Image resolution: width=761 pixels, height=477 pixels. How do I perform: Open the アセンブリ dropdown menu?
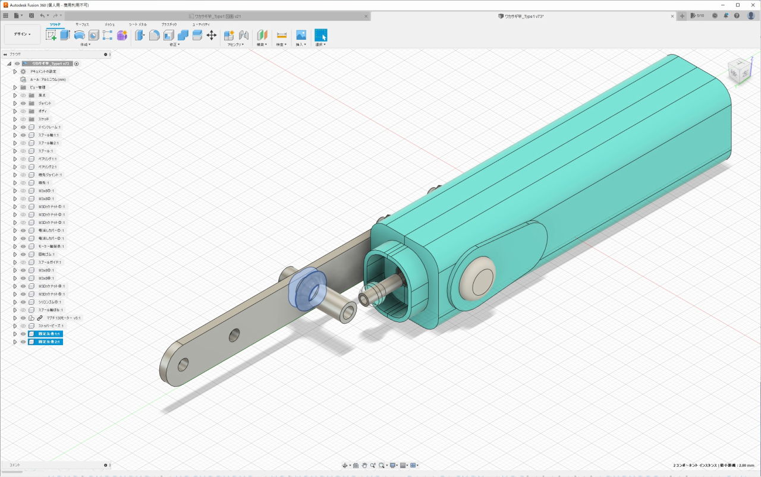pos(236,45)
